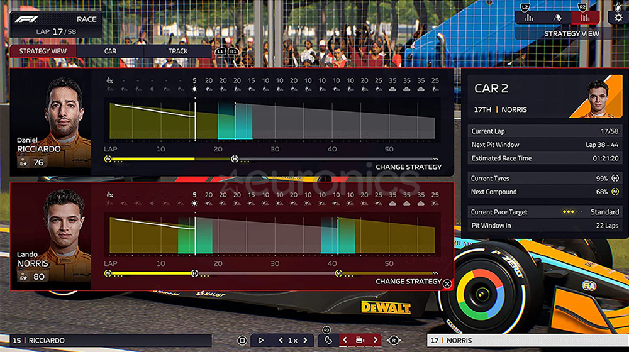629x352 pixels.
Task: Decrease simulation speed with left arrow
Action: click(x=281, y=340)
